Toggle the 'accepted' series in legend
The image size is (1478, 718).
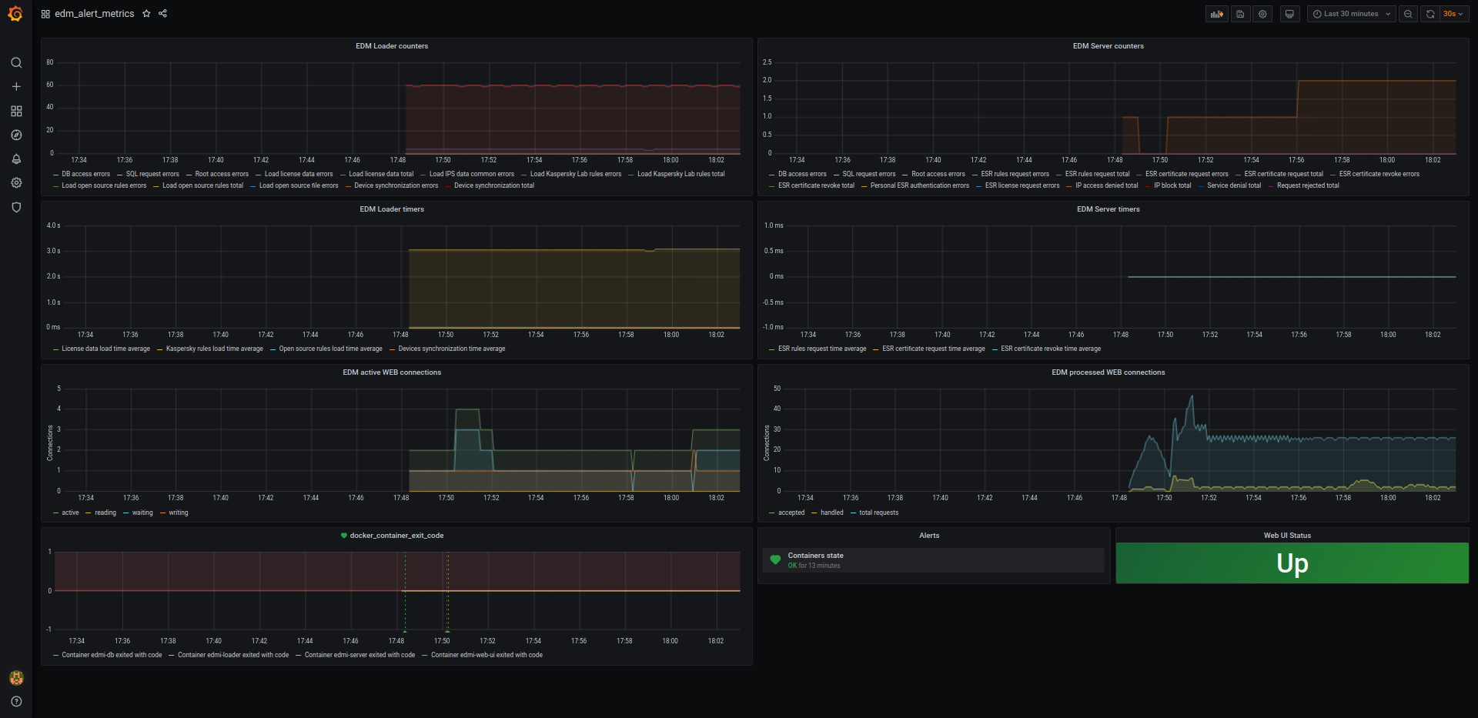(x=791, y=513)
